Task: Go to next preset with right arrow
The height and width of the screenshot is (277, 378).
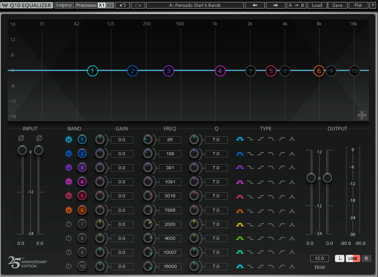Action: (x=275, y=5)
